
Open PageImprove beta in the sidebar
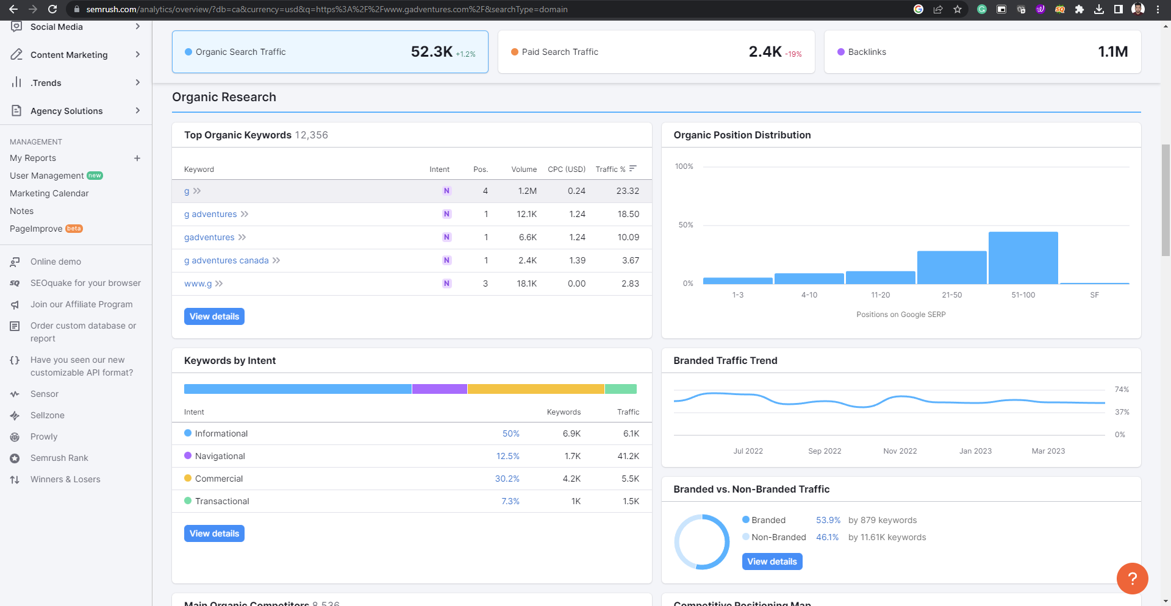tap(36, 229)
